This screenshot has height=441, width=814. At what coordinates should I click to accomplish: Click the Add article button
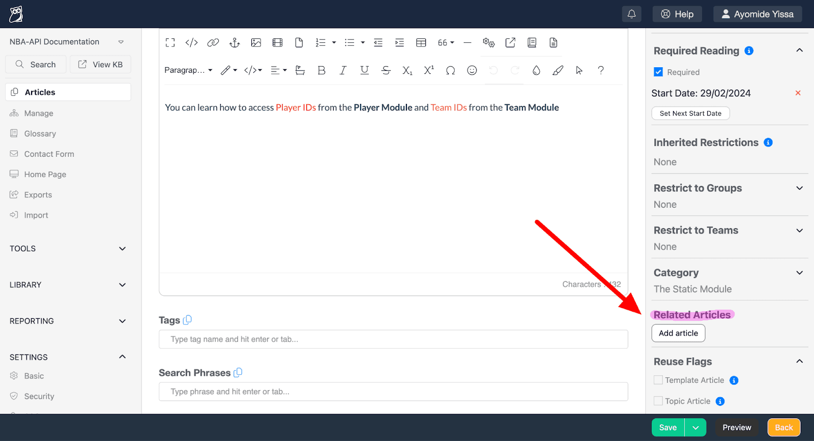click(678, 333)
